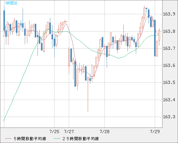The width and height of the screenshot is (178, 143).
Task: Click the 7/25 date axis label
Action: click(x=54, y=132)
